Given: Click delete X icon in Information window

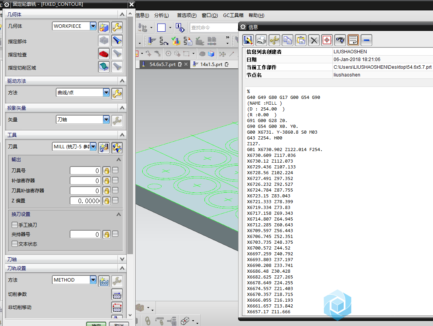Looking at the screenshot, I should (x=314, y=40).
